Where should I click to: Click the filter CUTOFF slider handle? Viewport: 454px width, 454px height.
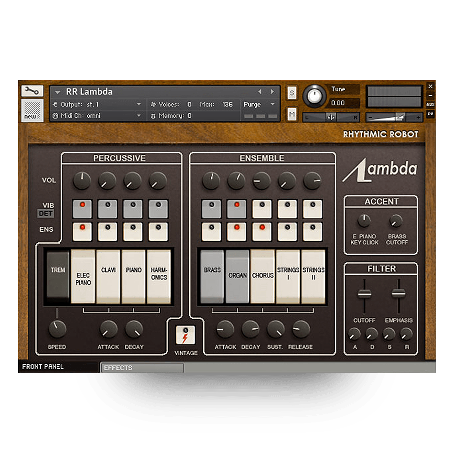(x=364, y=293)
